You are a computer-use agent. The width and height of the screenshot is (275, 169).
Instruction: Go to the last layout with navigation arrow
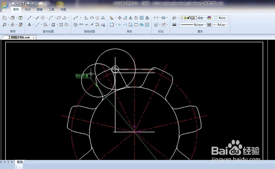click(x=12, y=162)
